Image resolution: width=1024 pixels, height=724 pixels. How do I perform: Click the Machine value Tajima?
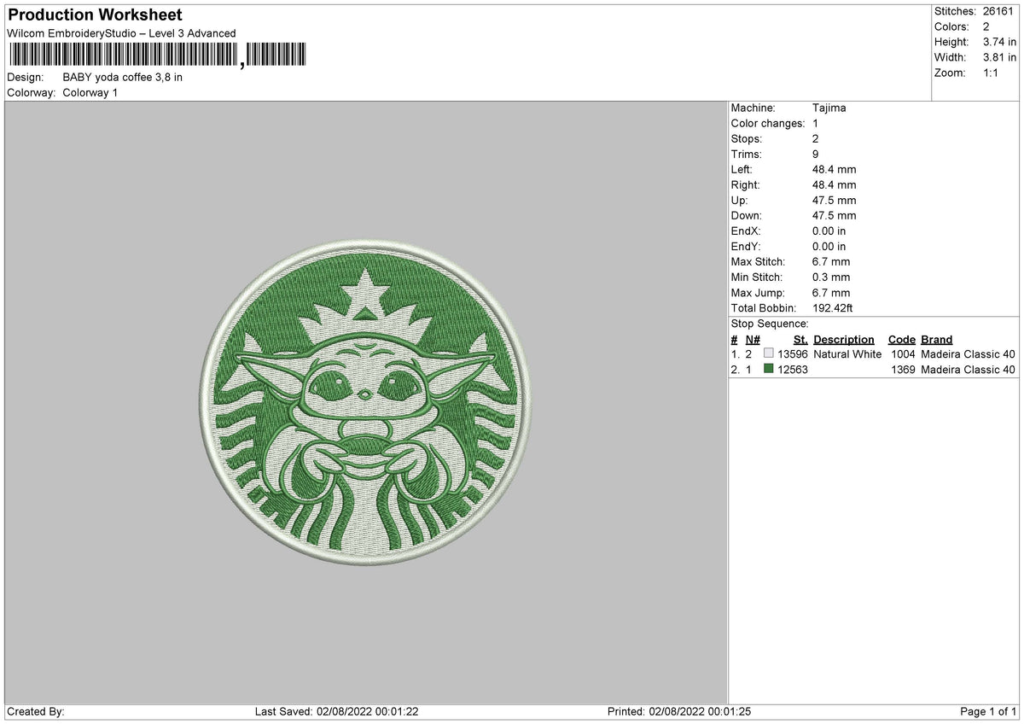coord(829,108)
